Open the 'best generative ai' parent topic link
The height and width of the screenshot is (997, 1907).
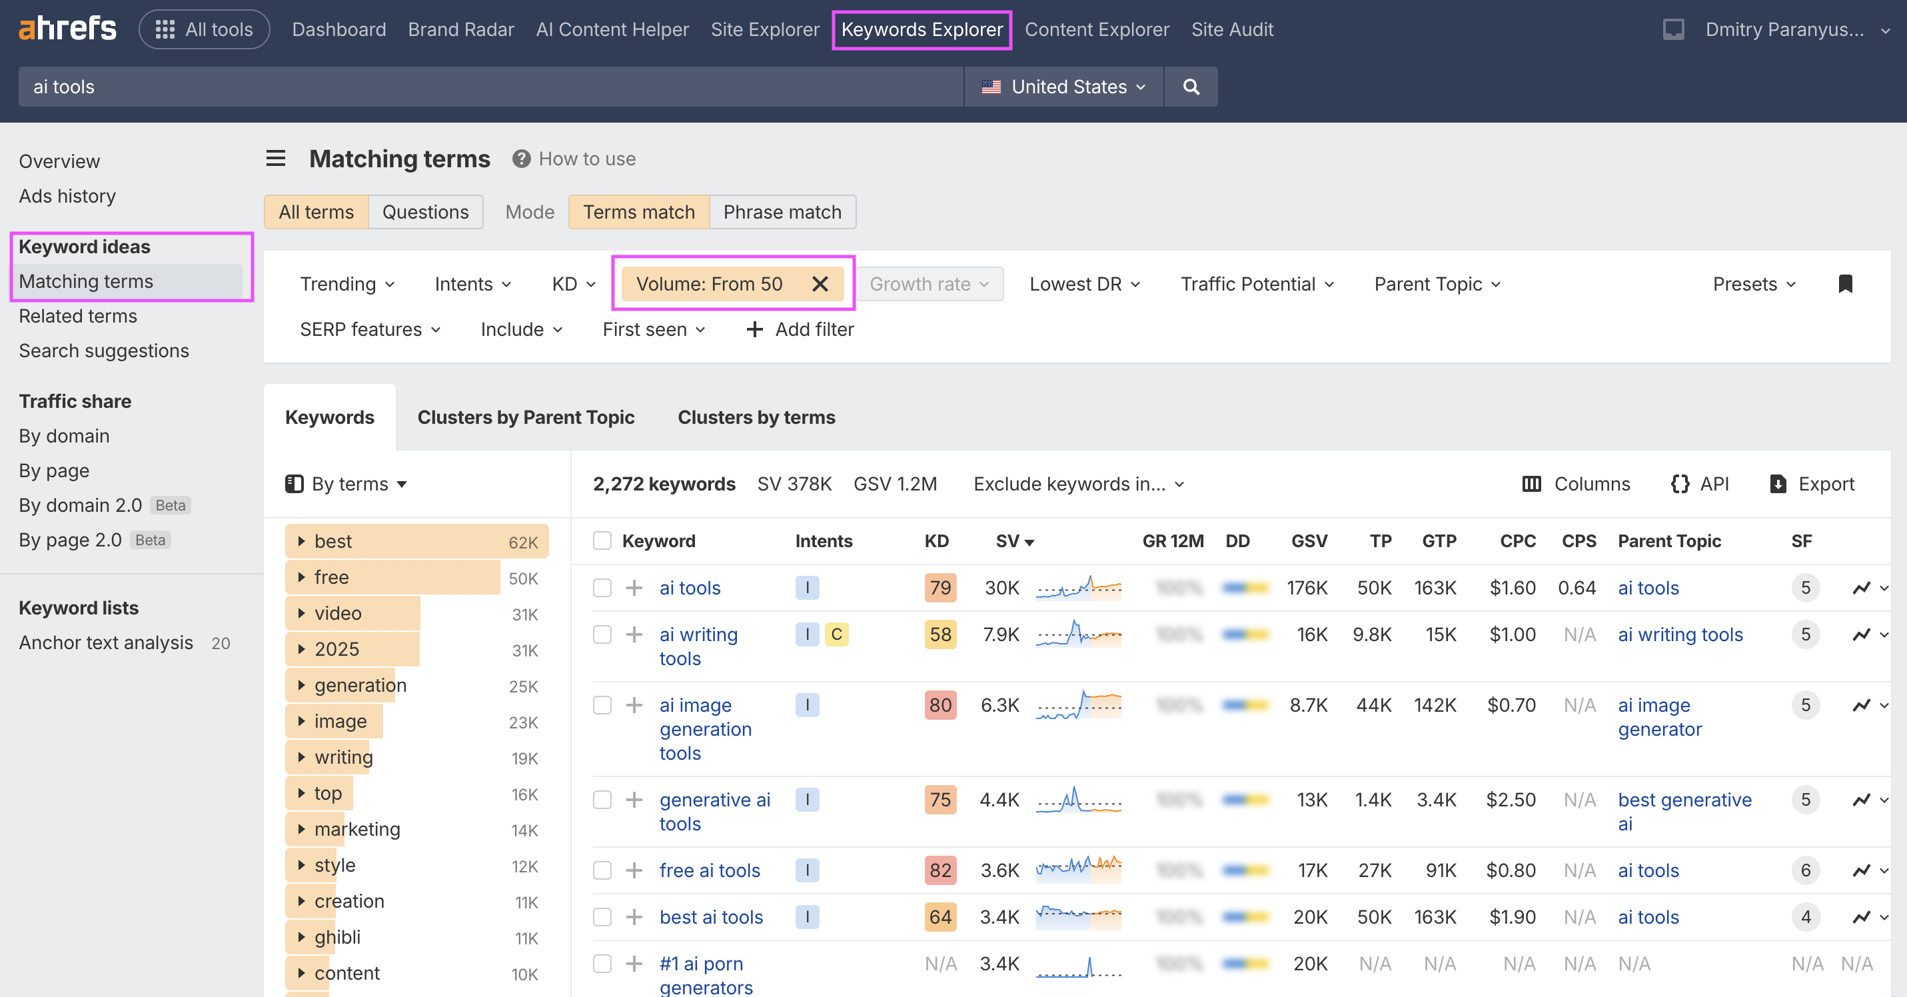pos(1684,811)
